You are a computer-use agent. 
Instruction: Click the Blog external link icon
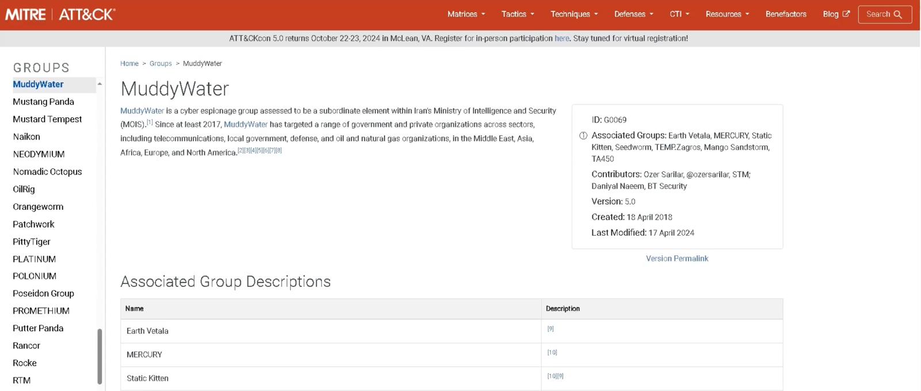[846, 14]
